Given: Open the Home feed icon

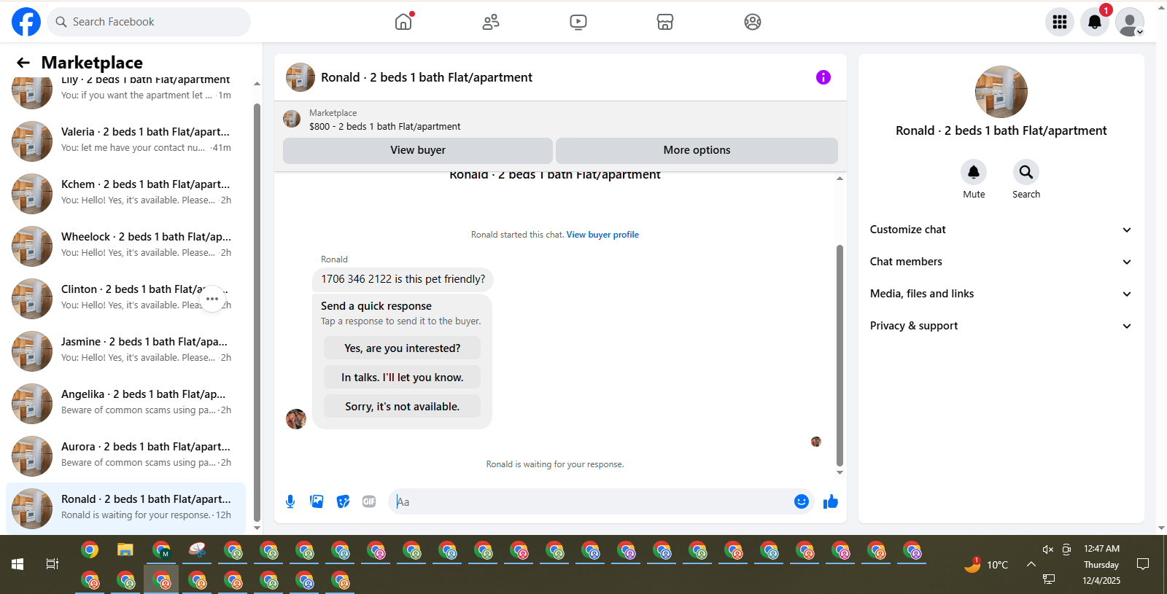Looking at the screenshot, I should pos(403,22).
